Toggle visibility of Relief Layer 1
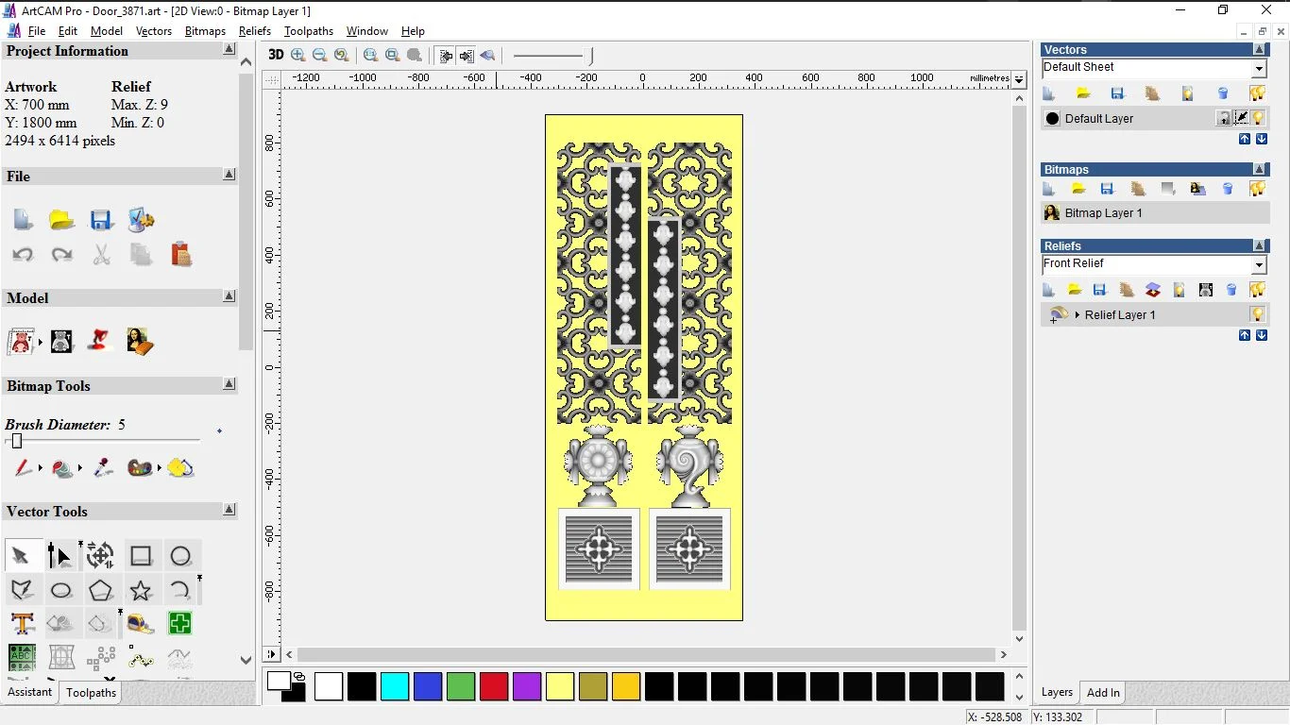Viewport: 1290px width, 725px height. coord(1257,314)
